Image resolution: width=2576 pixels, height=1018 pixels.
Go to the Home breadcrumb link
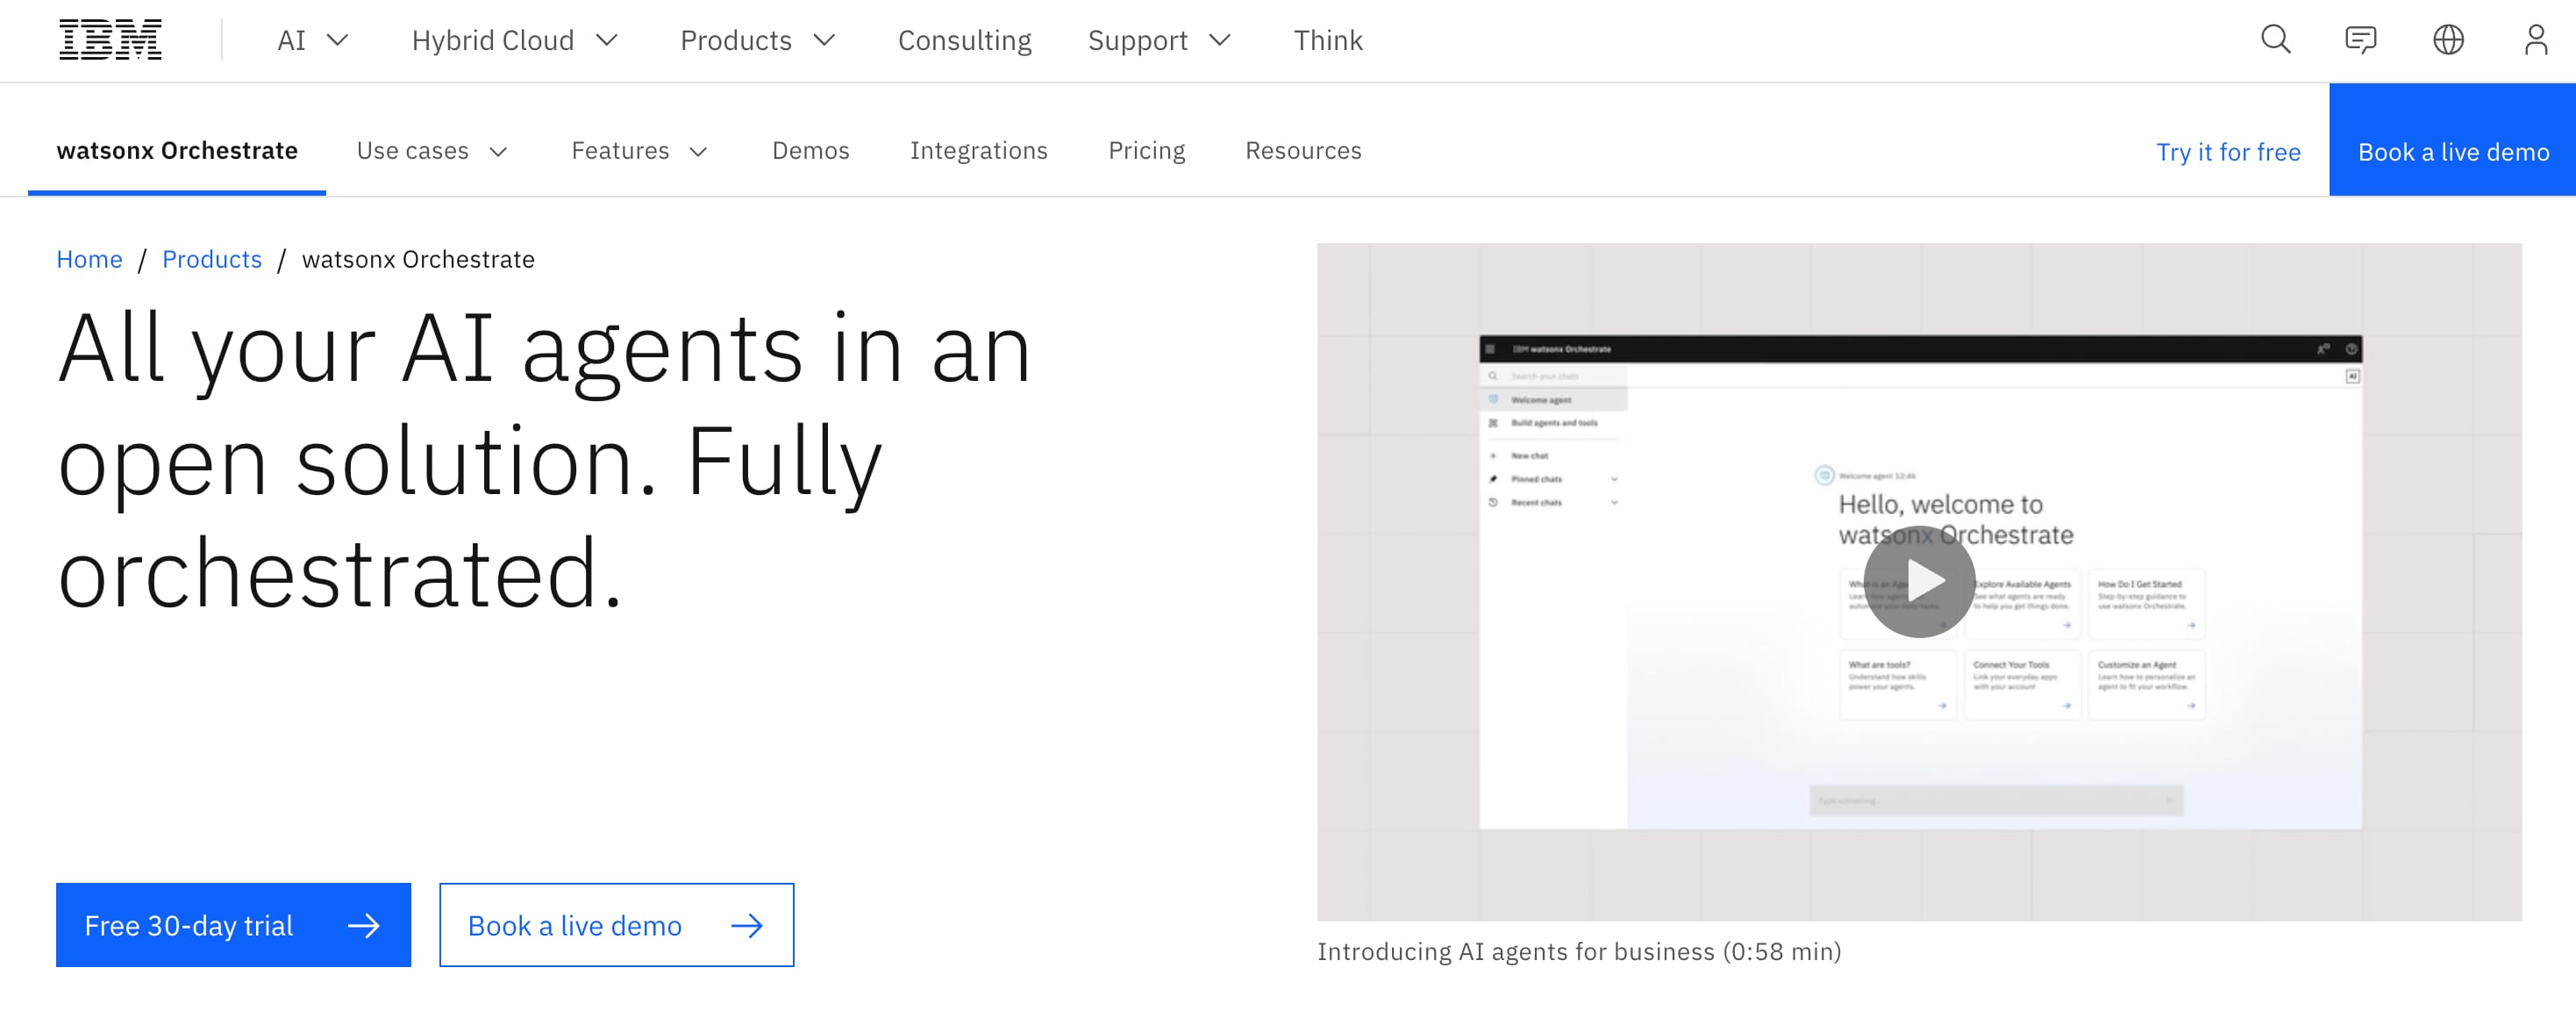89,259
